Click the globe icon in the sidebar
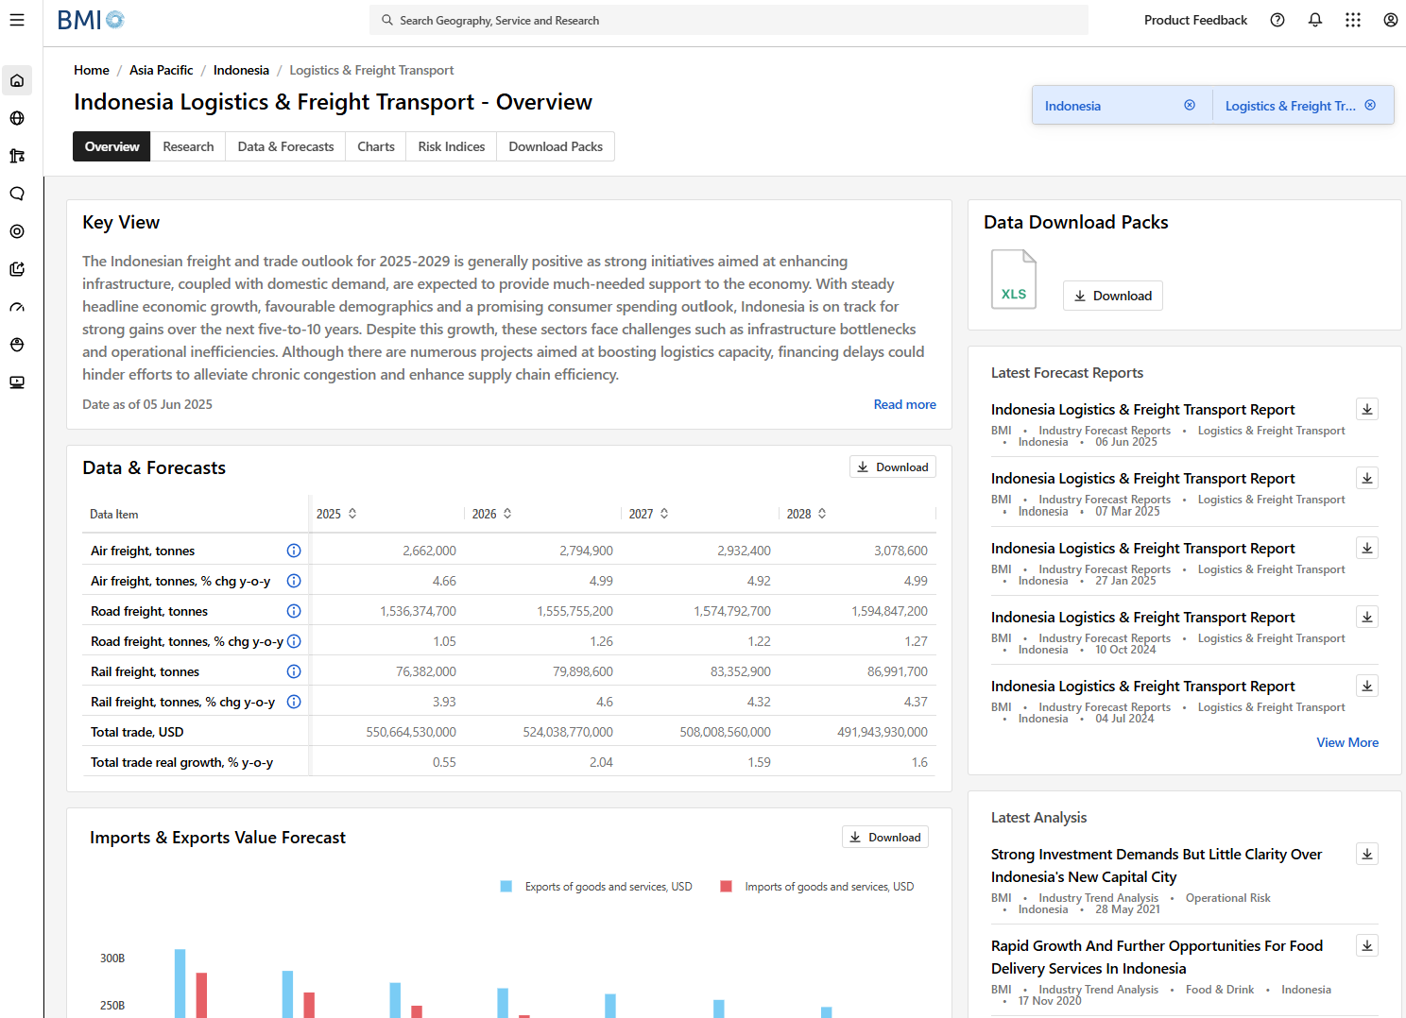This screenshot has height=1018, width=1406. (17, 118)
